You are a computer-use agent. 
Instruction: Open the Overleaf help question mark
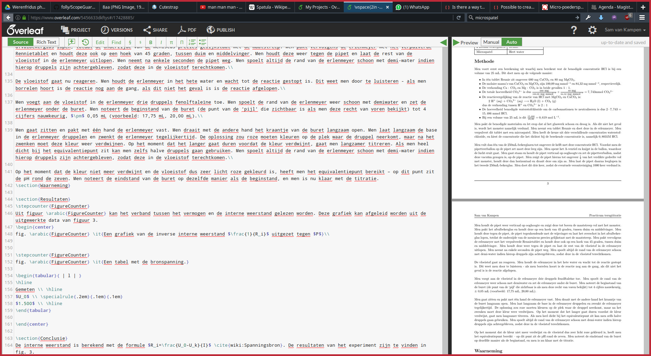tap(574, 30)
